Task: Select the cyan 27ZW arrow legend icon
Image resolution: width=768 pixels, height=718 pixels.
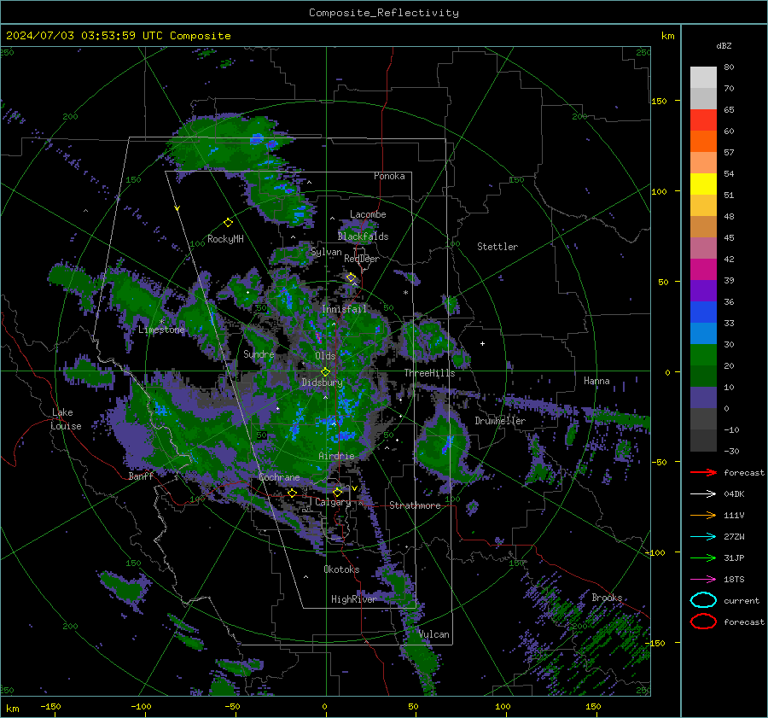Action: click(x=703, y=537)
